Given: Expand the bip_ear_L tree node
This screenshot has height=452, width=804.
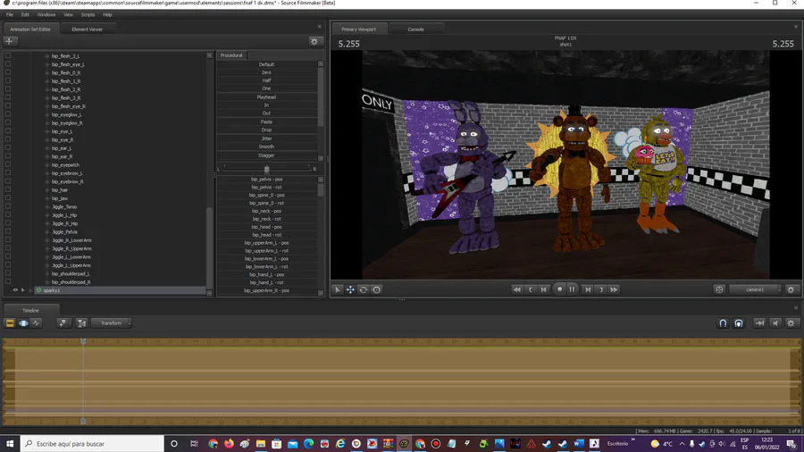Looking at the screenshot, I should [47, 148].
